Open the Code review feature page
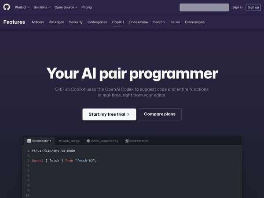 (x=139, y=22)
